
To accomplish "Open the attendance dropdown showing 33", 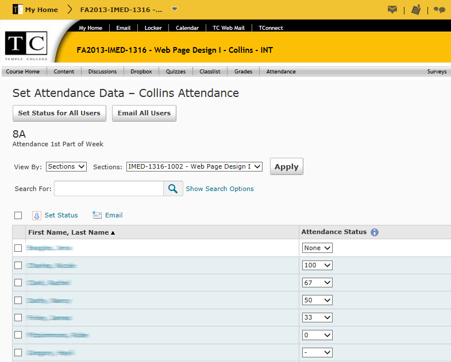I will coord(317,317).
